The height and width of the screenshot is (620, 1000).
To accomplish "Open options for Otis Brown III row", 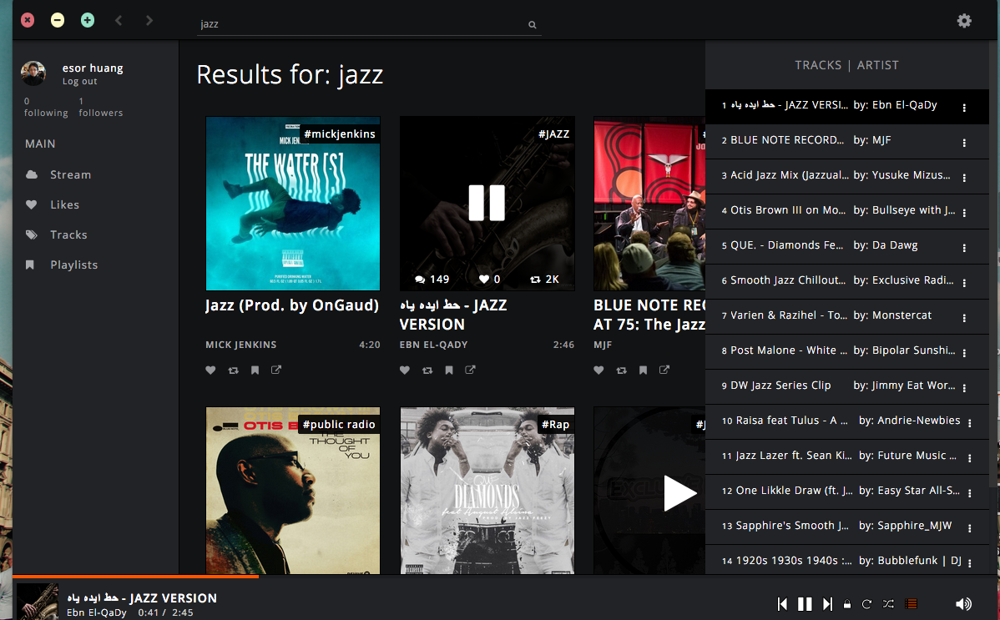I will pyautogui.click(x=963, y=213).
